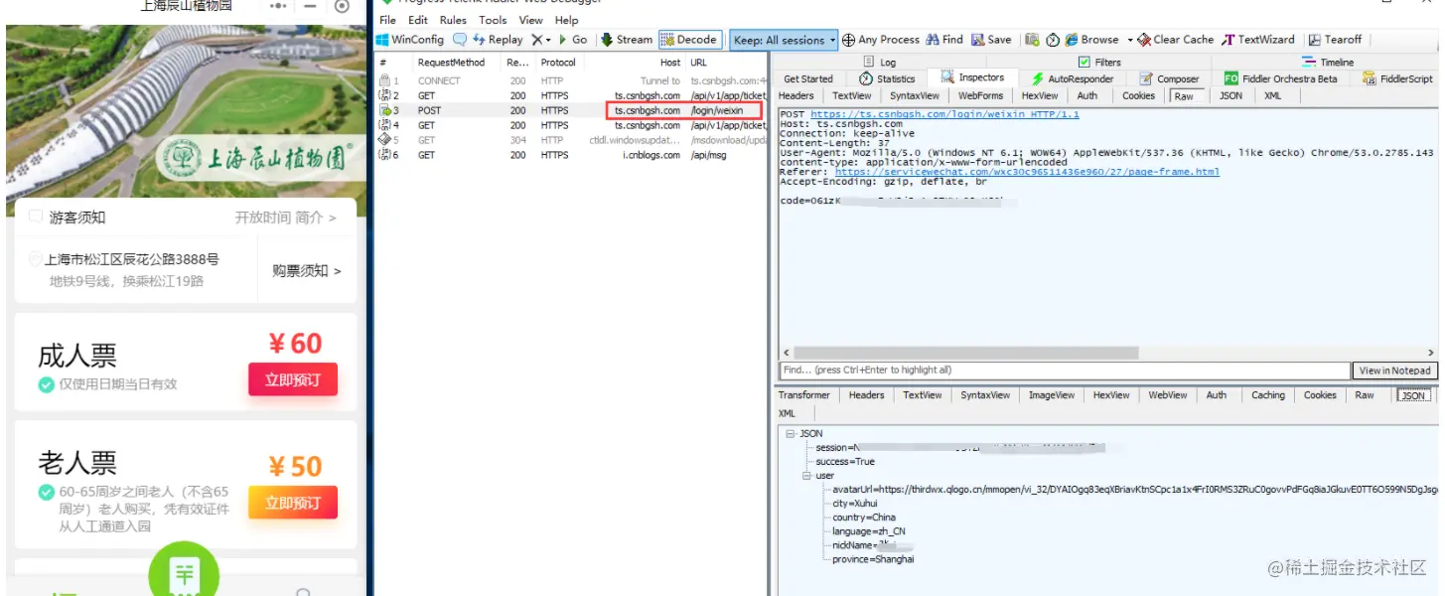
Task: Click the timer stopwatch toolbar icon
Action: coord(1053,40)
